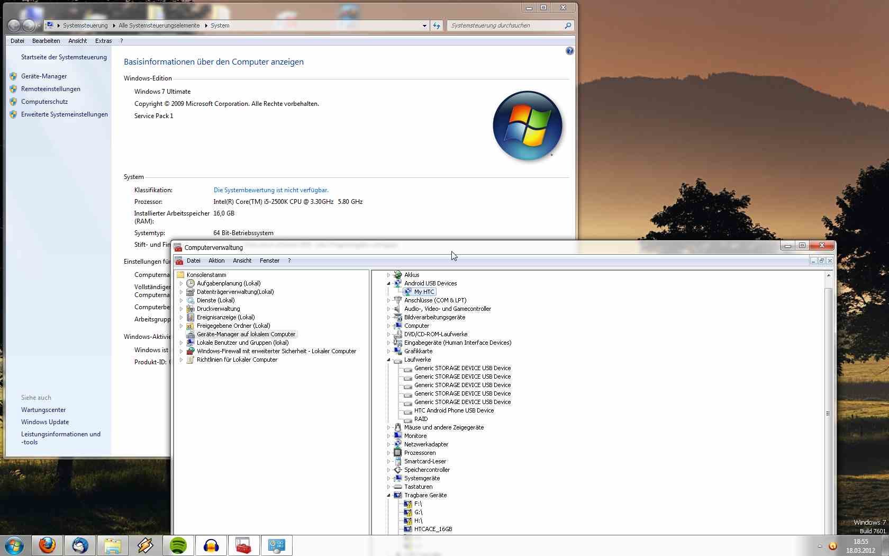Select Grafikkarte icon

(398, 351)
